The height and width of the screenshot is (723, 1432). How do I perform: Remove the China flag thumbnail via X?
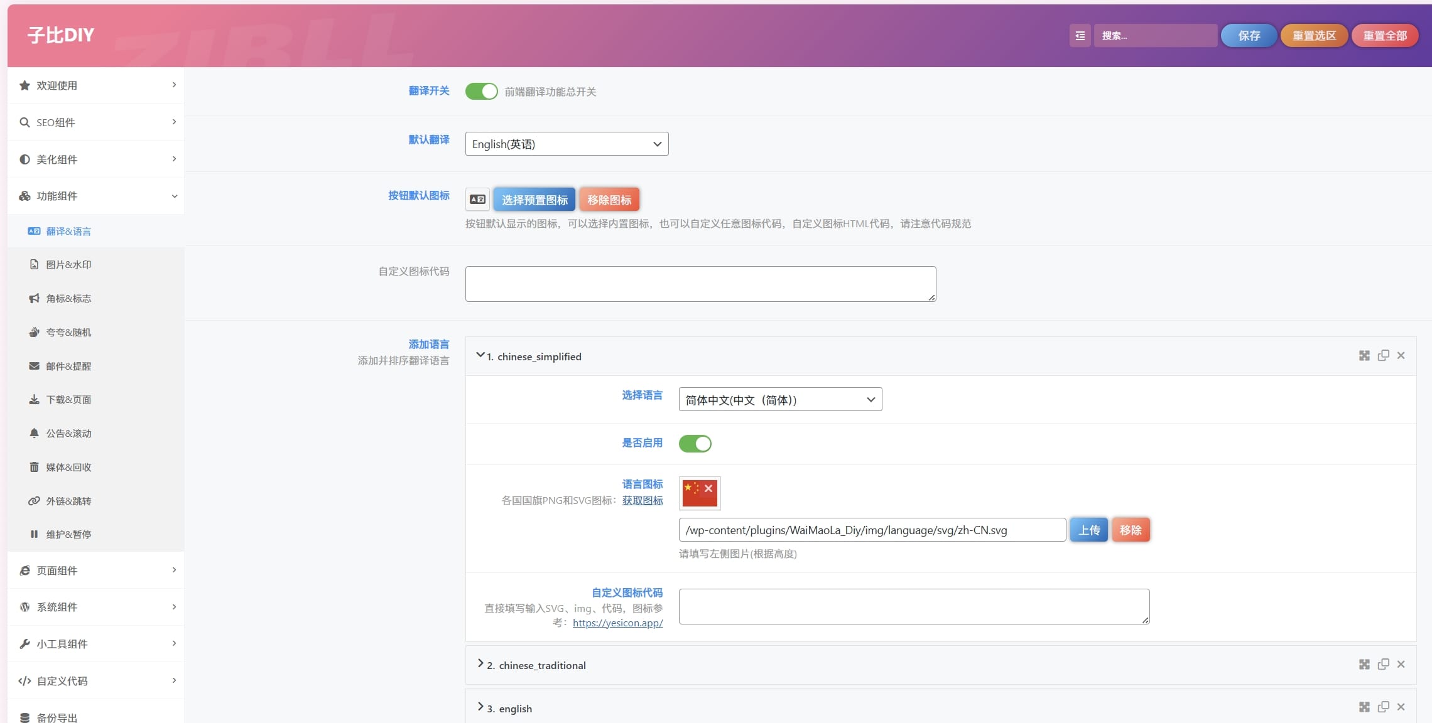coord(708,488)
